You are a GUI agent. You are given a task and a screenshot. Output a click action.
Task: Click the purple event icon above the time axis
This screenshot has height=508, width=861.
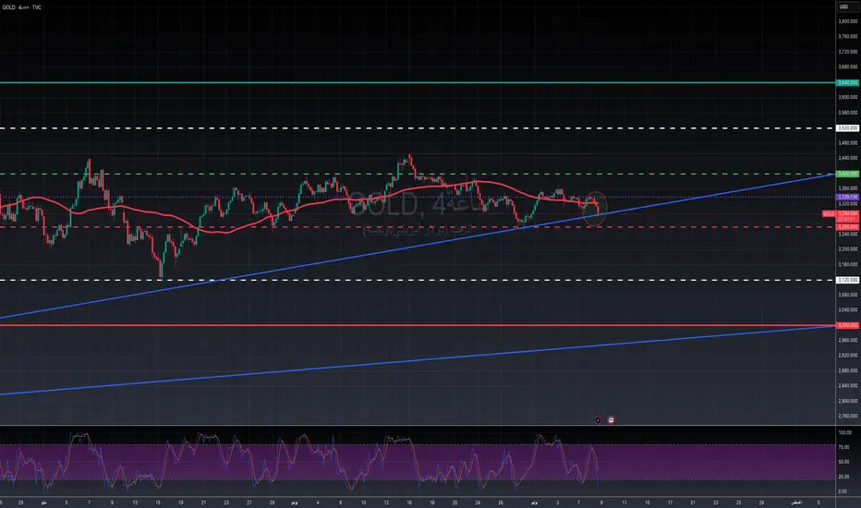(x=599, y=419)
